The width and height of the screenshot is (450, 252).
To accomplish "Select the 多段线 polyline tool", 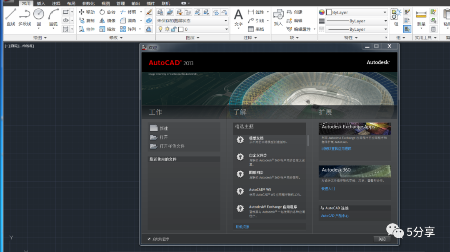I will [x=25, y=17].
